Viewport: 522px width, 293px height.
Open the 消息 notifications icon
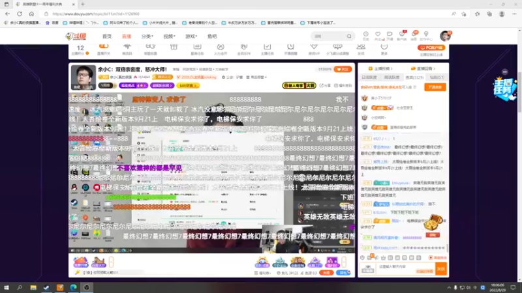click(414, 36)
